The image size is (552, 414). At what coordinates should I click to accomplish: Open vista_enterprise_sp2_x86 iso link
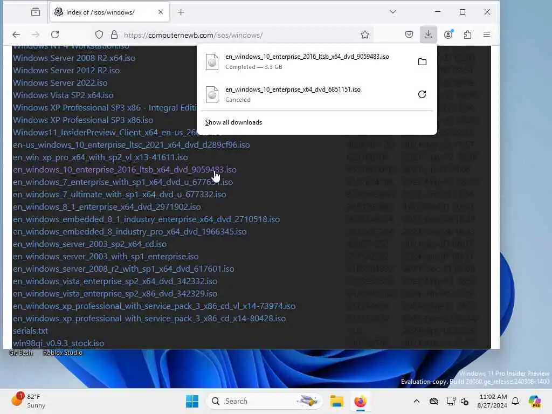point(115,294)
